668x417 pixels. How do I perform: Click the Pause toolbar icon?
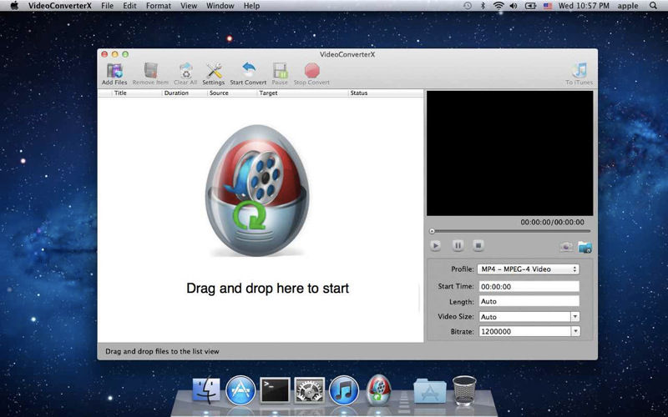[280, 71]
